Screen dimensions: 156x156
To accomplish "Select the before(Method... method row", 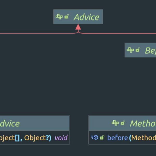I will click(x=122, y=138).
